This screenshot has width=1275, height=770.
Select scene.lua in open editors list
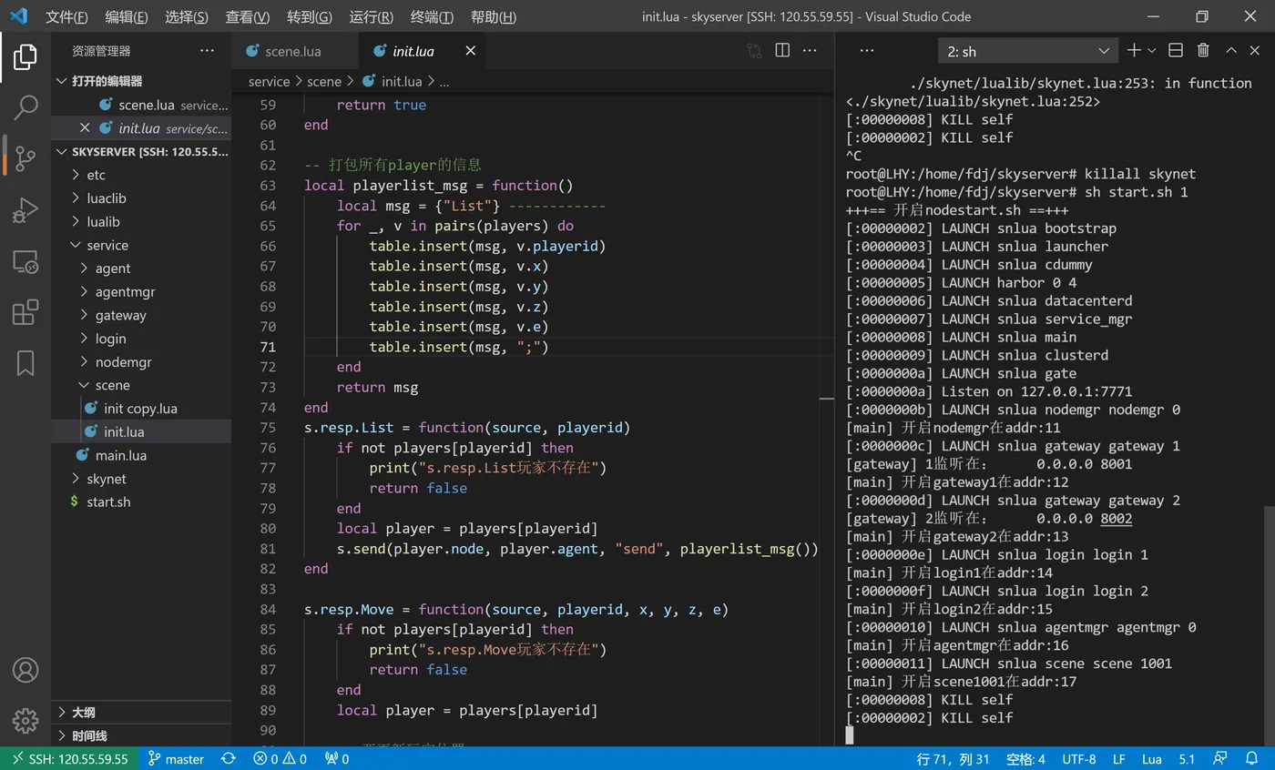tap(141, 105)
